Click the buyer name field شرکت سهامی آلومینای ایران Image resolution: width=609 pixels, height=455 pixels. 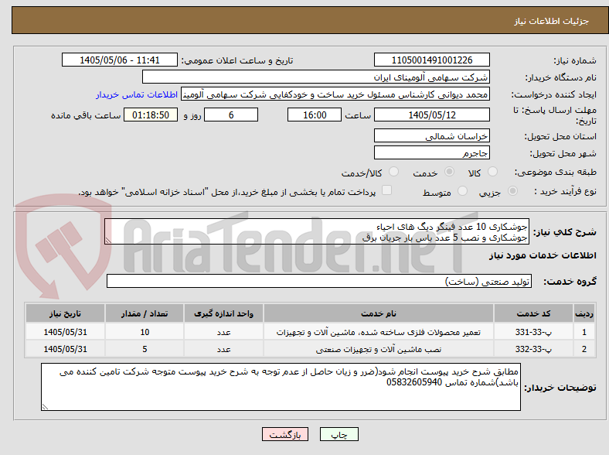(x=316, y=77)
